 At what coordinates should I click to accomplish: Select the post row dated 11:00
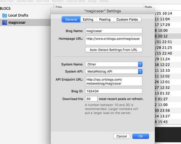(168, 105)
